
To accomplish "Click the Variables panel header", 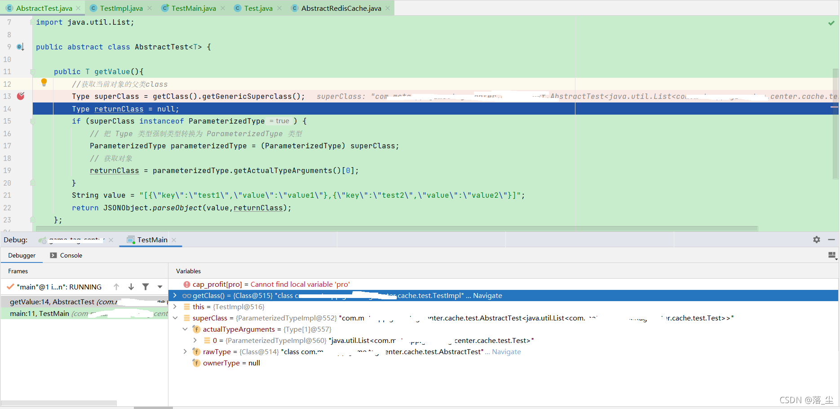I will (x=188, y=271).
